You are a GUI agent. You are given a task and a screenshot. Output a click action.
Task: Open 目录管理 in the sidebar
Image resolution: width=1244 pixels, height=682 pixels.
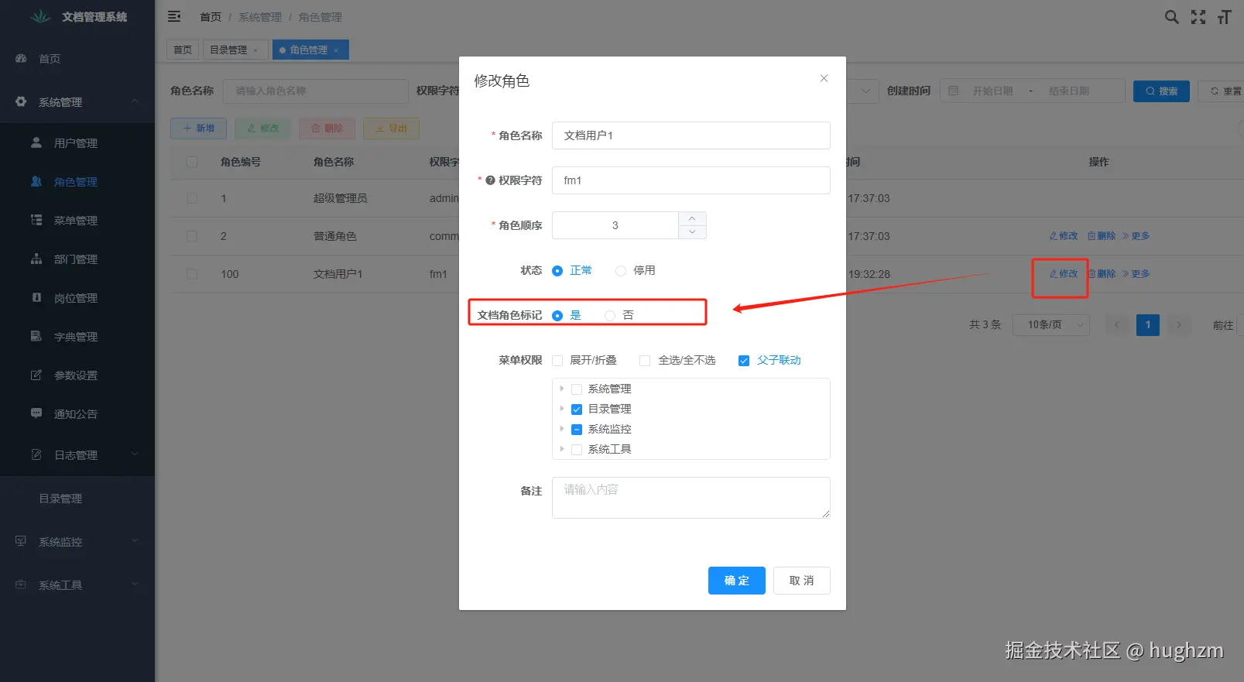pos(77,499)
